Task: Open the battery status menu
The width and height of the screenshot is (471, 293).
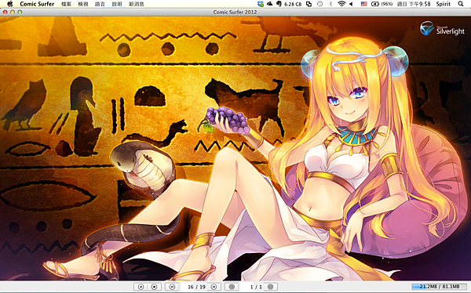Action: click(382, 4)
